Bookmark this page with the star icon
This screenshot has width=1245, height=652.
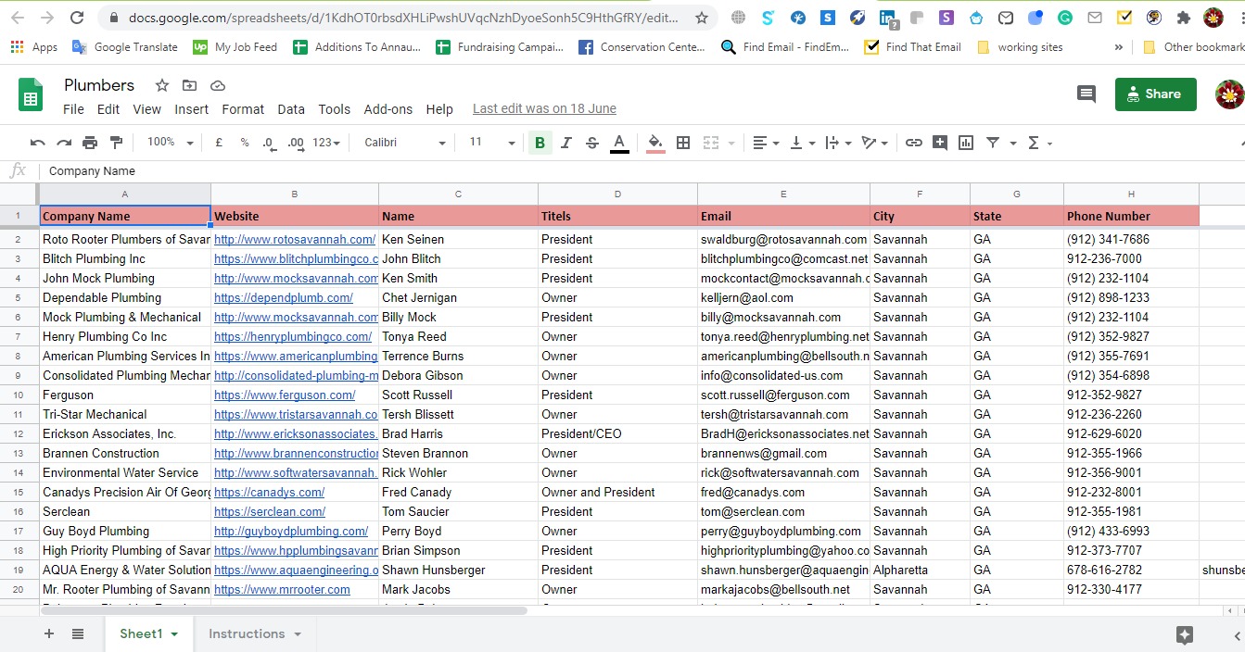(x=702, y=18)
